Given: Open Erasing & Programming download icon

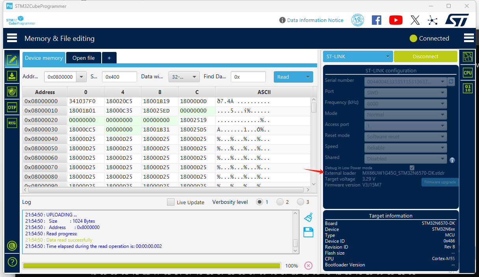Looking at the screenshot, I should click(x=12, y=76).
